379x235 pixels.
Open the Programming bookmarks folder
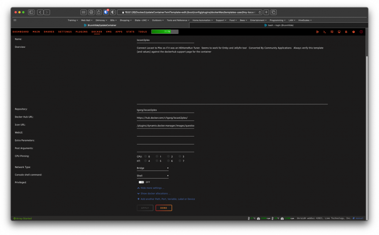(x=277, y=20)
